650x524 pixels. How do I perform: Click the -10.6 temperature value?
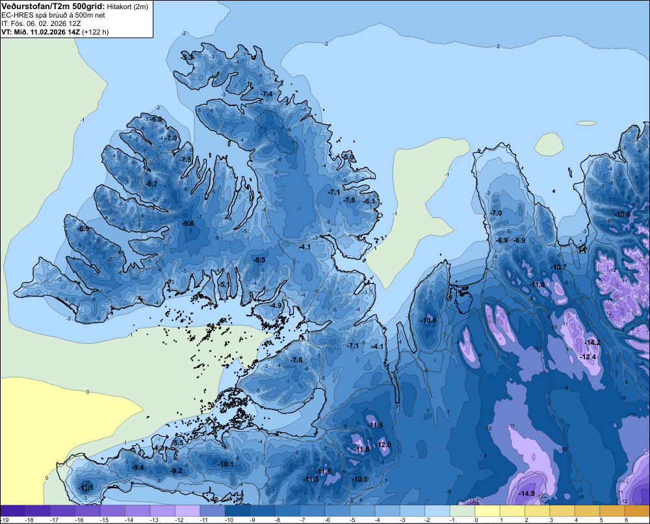point(622,214)
